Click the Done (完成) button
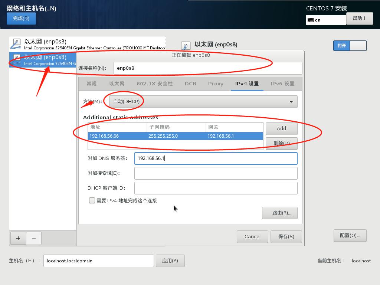This screenshot has height=285, width=380. [21, 19]
